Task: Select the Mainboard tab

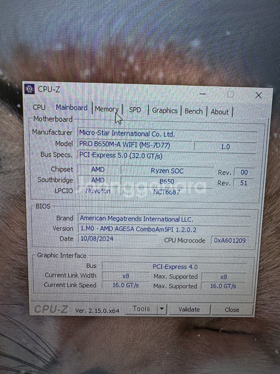Action: point(71,108)
